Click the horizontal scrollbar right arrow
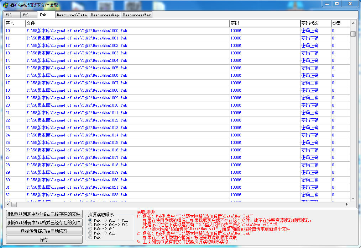Screen dimensions: 361x248 pos(347,205)
